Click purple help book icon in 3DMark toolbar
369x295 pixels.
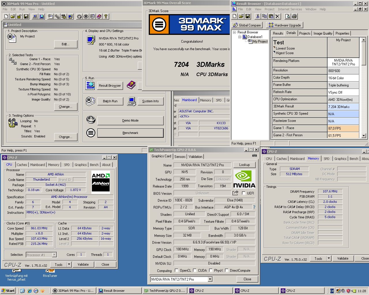click(x=99, y=16)
